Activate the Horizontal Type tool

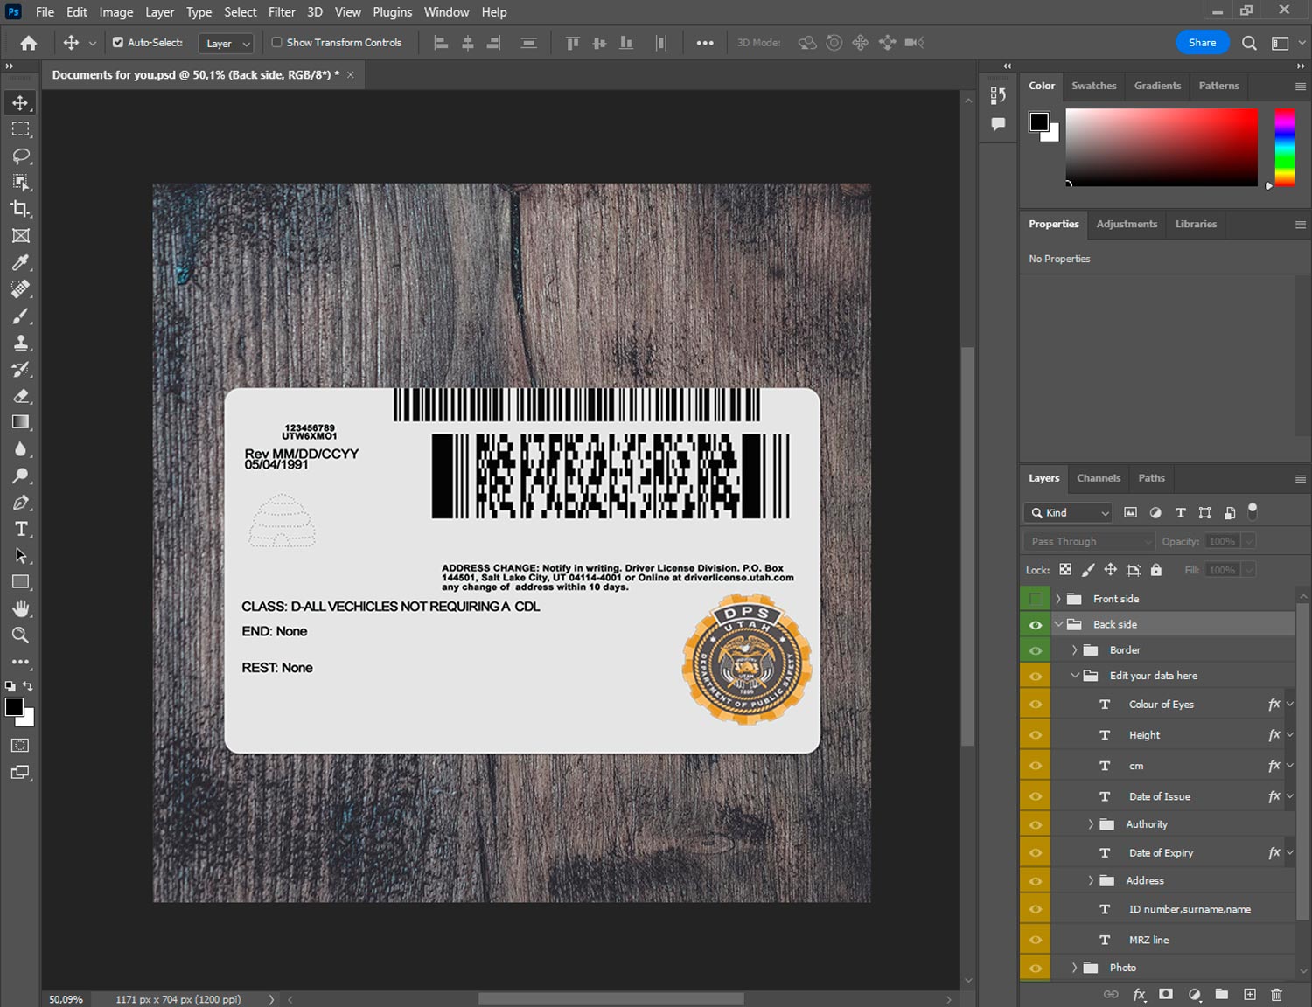20,529
